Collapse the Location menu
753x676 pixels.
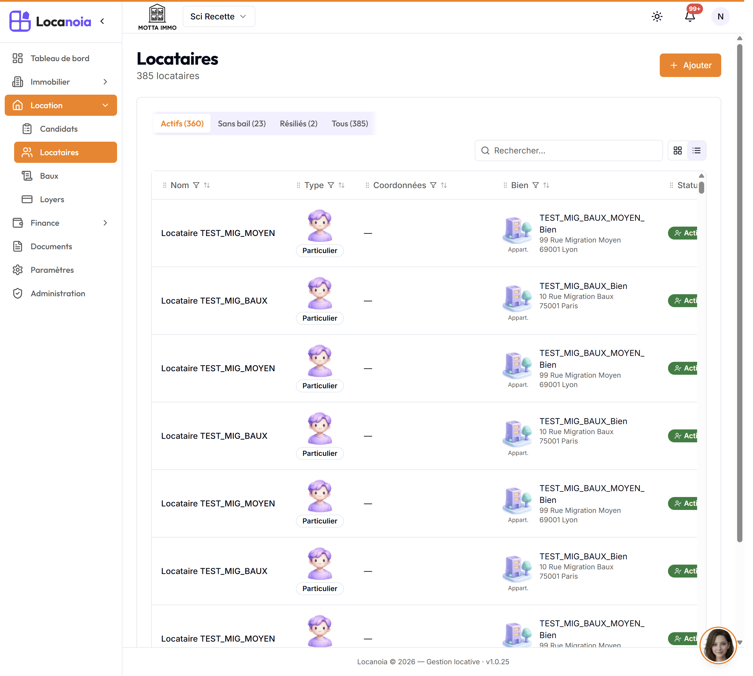click(x=61, y=105)
